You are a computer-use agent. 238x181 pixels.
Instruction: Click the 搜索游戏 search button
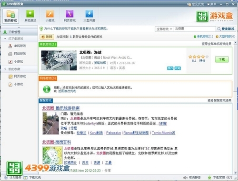(226, 29)
